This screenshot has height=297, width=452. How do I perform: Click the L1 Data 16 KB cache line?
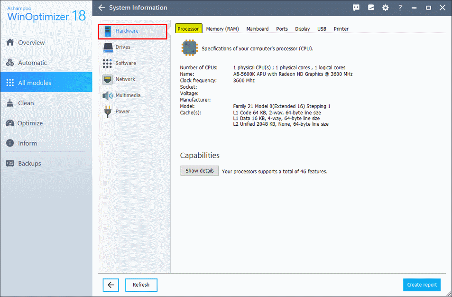coord(276,118)
